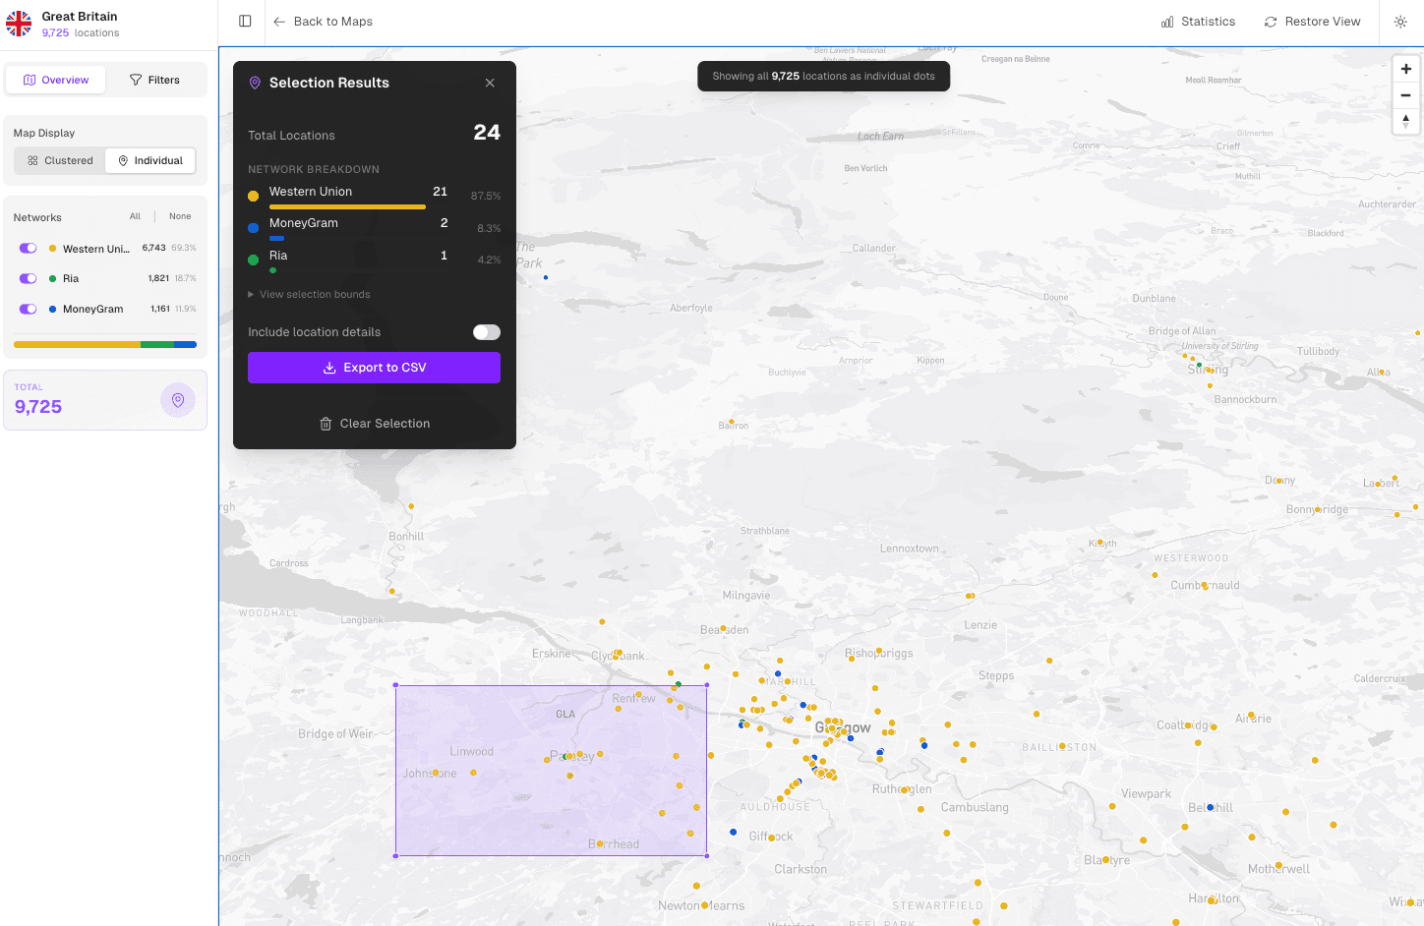
Task: Clear the current map selection
Action: [374, 423]
